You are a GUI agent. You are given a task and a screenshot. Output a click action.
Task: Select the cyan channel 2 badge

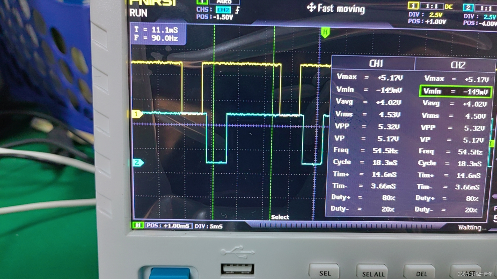tap(468, 7)
